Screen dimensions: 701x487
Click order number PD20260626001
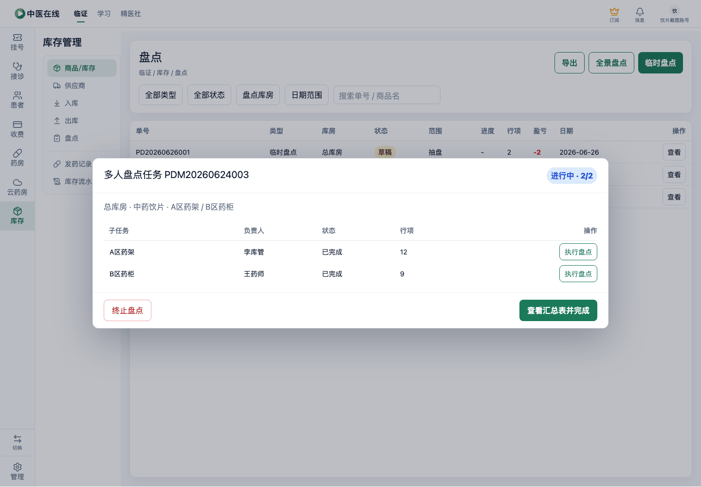point(163,152)
